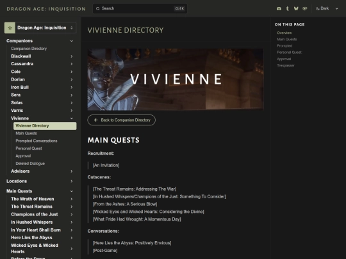Open the Discord link icon
The width and height of the screenshot is (346, 259).
click(279, 8)
